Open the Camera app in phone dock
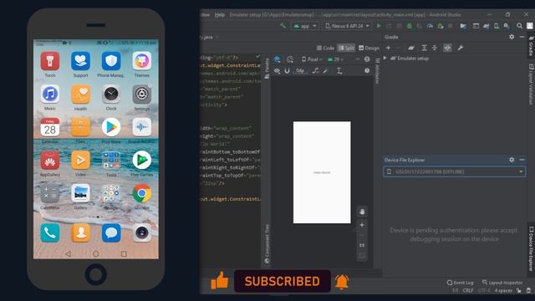Image resolution: width=535 pixels, height=301 pixels. pyautogui.click(x=142, y=232)
